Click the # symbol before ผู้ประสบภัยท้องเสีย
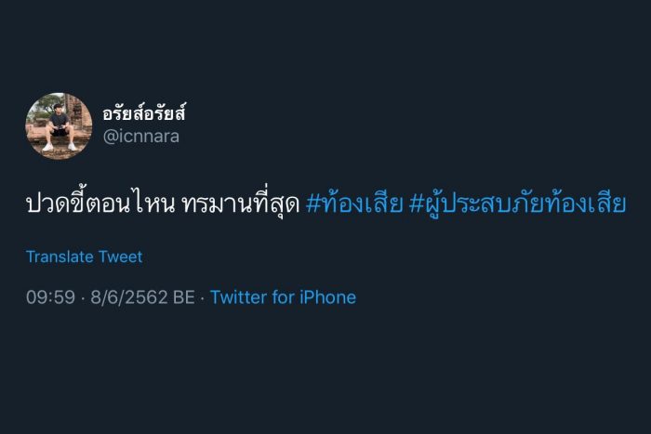Viewport: 651px width, 434px height. pos(417,204)
